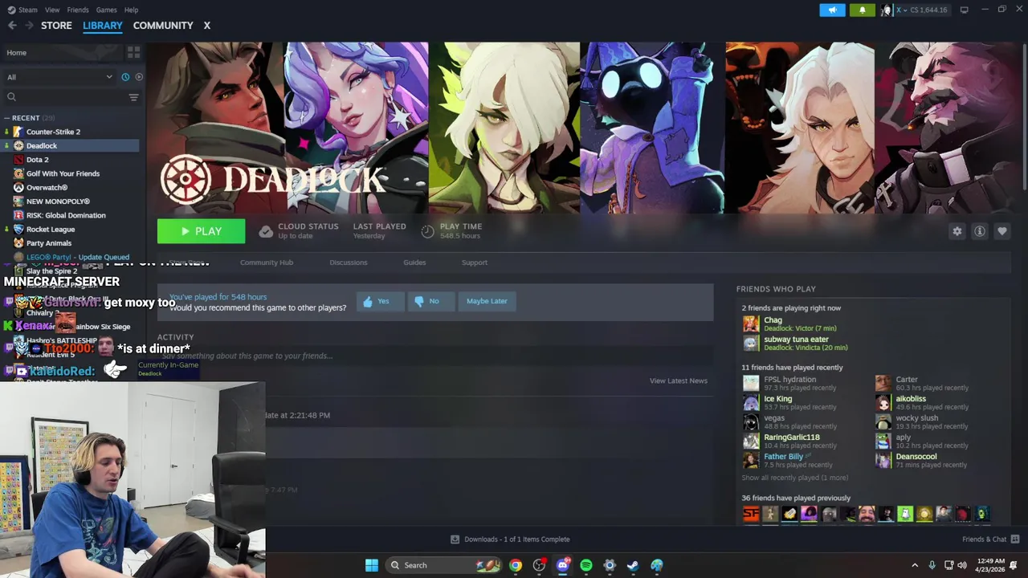Click the Counter-Strike 2 game icon
The height and width of the screenshot is (578, 1028).
[18, 132]
